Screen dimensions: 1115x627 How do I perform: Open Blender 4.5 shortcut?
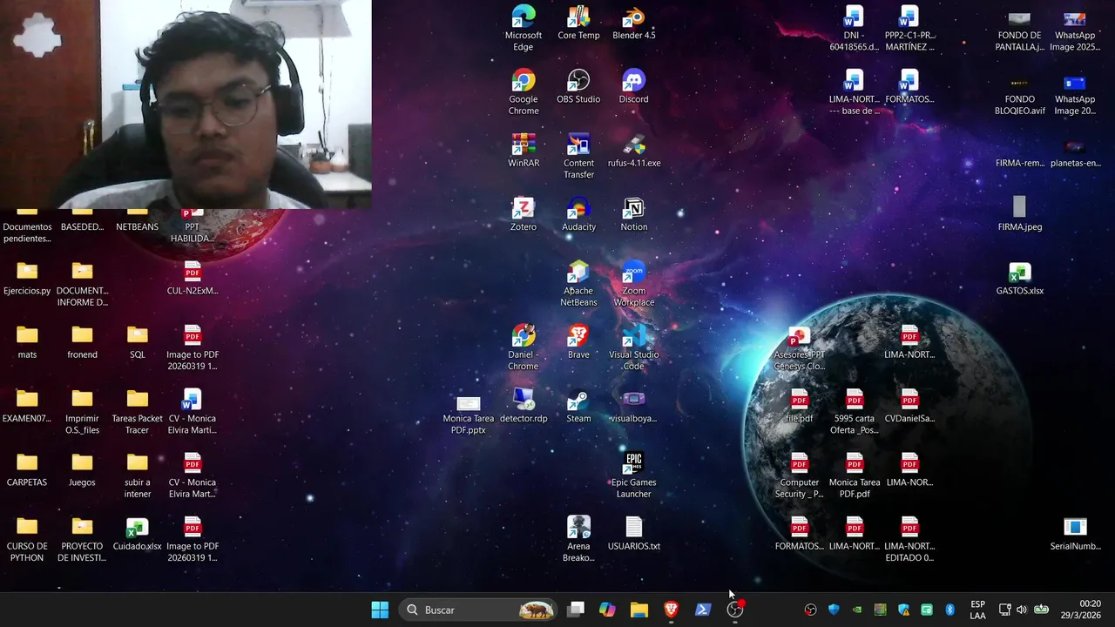point(633,23)
